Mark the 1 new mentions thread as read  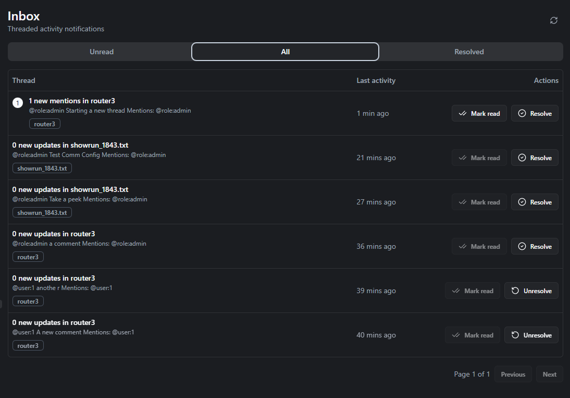click(479, 113)
